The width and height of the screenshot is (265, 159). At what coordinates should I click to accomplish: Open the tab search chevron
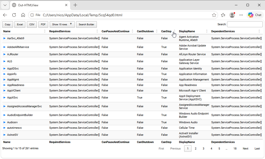(5, 5)
